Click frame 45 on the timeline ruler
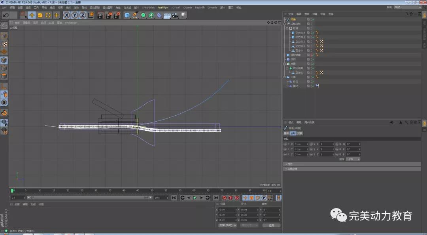The width and height of the screenshot is (427, 235). (x=138, y=190)
